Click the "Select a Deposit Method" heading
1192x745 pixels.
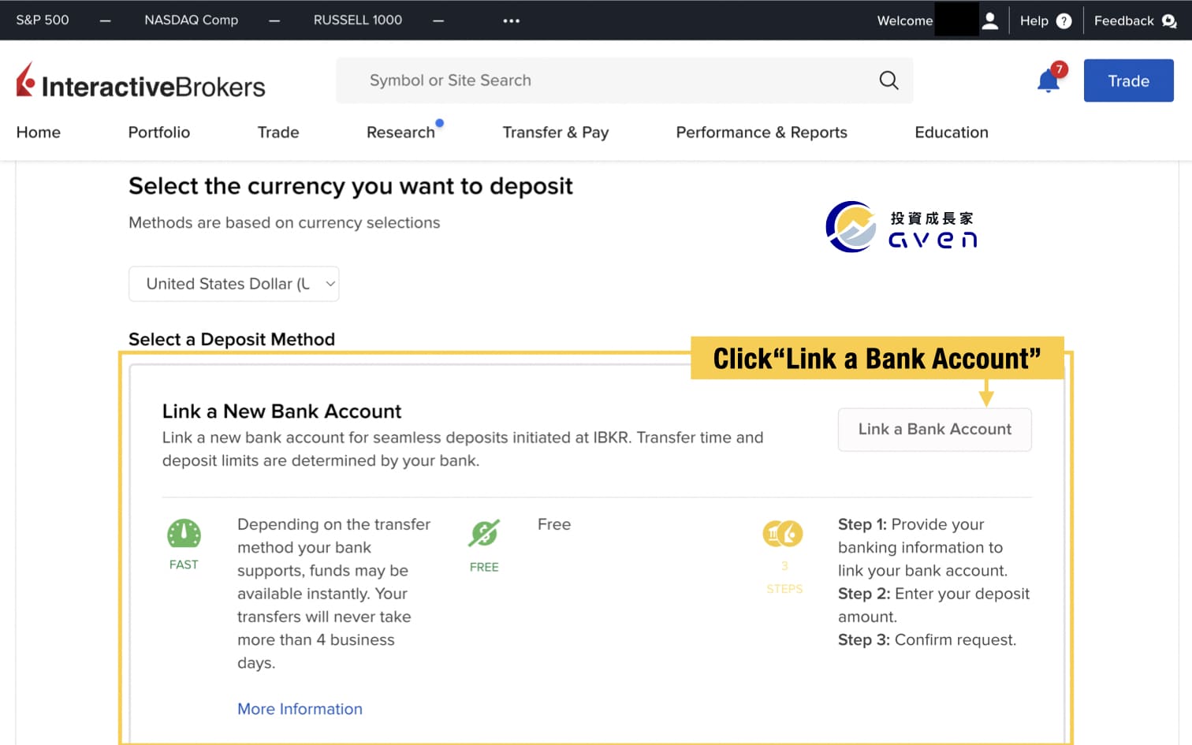coord(232,340)
